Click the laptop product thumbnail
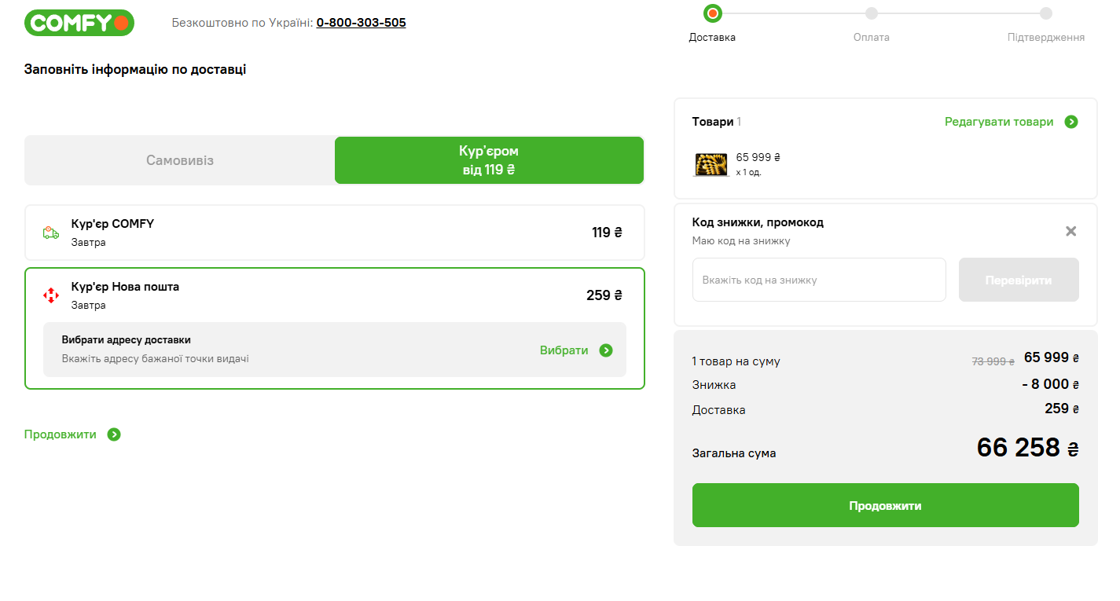Screen dimensions: 1120x601 pos(711,164)
